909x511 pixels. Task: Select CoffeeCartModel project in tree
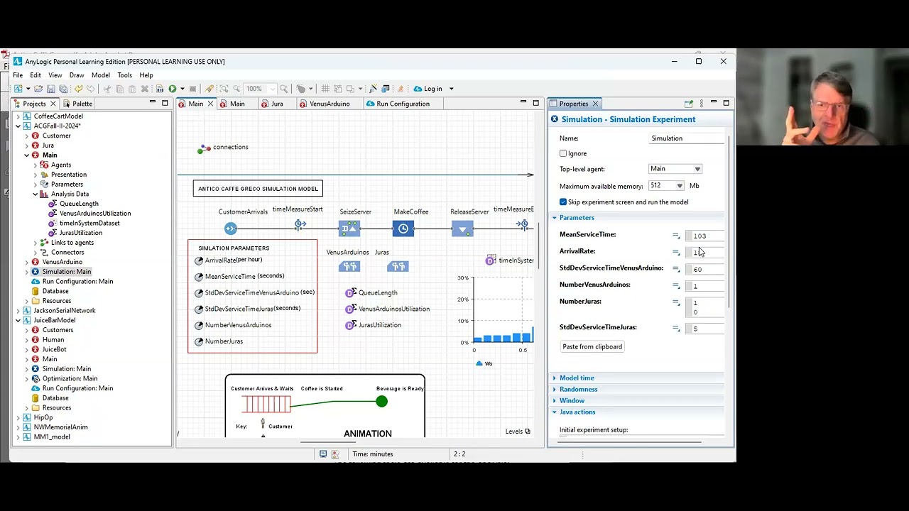pos(58,116)
